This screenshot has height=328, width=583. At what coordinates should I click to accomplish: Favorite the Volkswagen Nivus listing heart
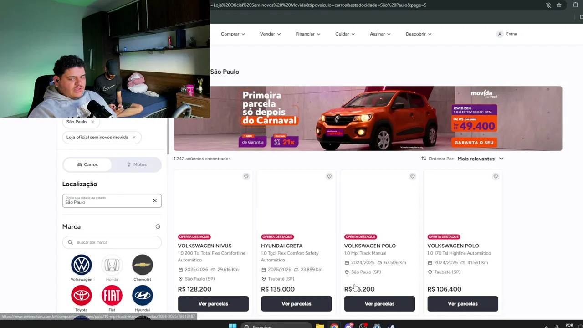[x=246, y=176]
